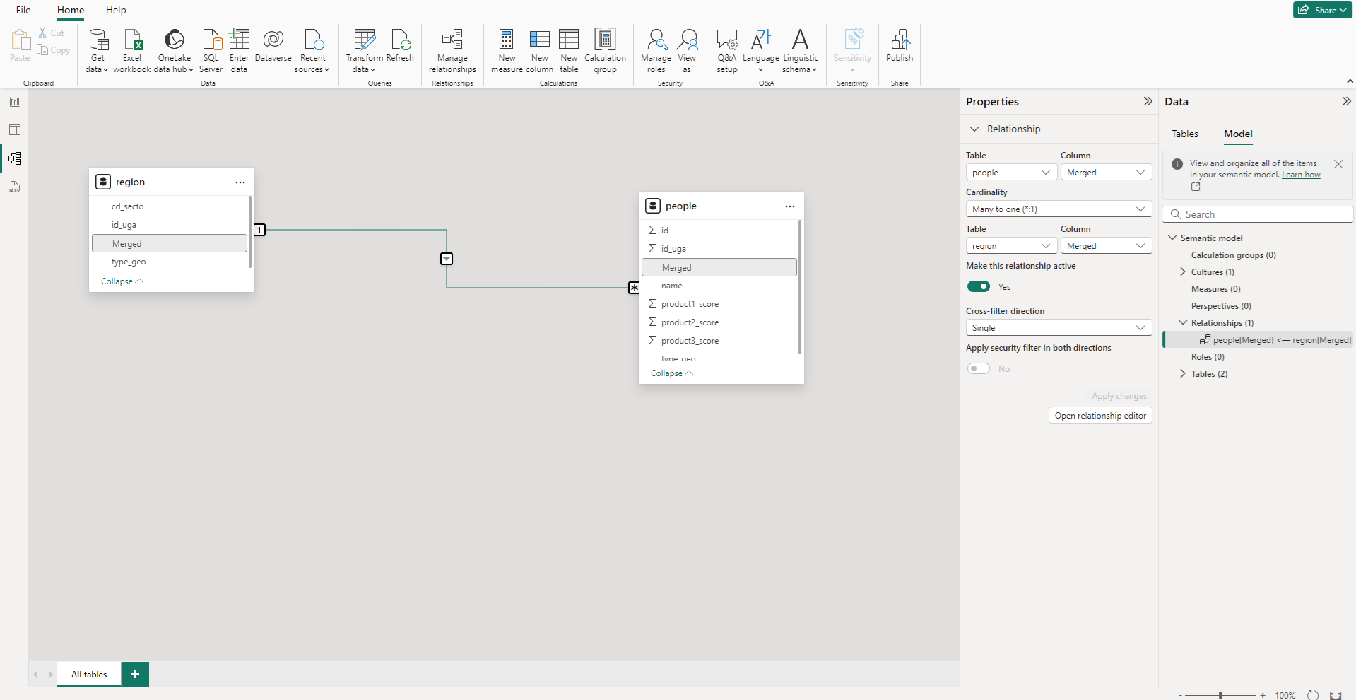This screenshot has height=700, width=1356.
Task: Increase zoom with plus button
Action: [x=1263, y=695]
